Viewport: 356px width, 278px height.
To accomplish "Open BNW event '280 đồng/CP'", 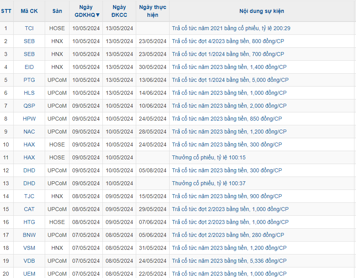I will tap(228, 235).
